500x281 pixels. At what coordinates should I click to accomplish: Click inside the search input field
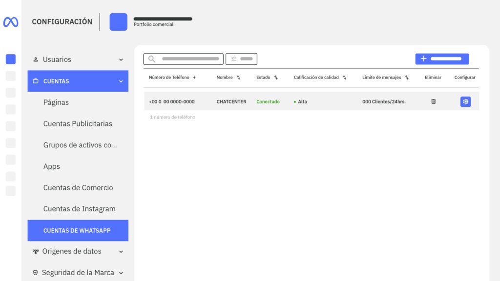[190, 59]
